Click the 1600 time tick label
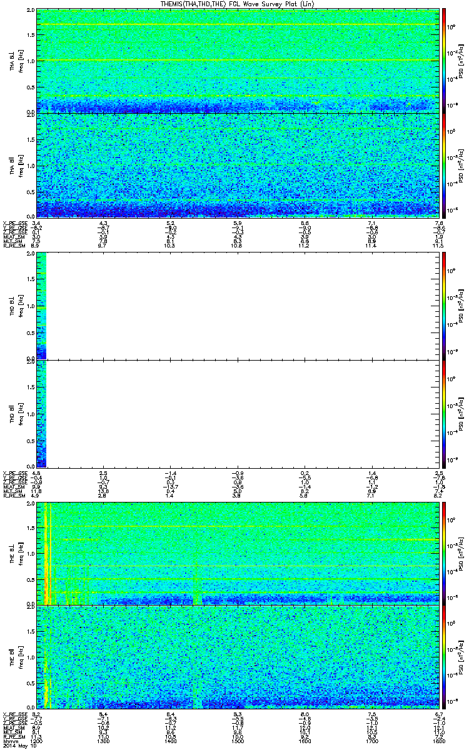The image size is (469, 750). (x=305, y=741)
